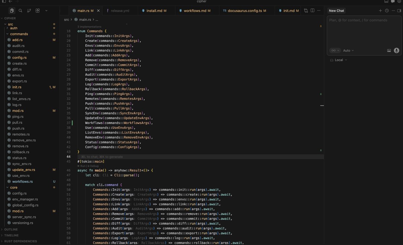Viewport: 403px width, 245px height.
Task: Open init.rs in the file tree
Action: click(17, 87)
